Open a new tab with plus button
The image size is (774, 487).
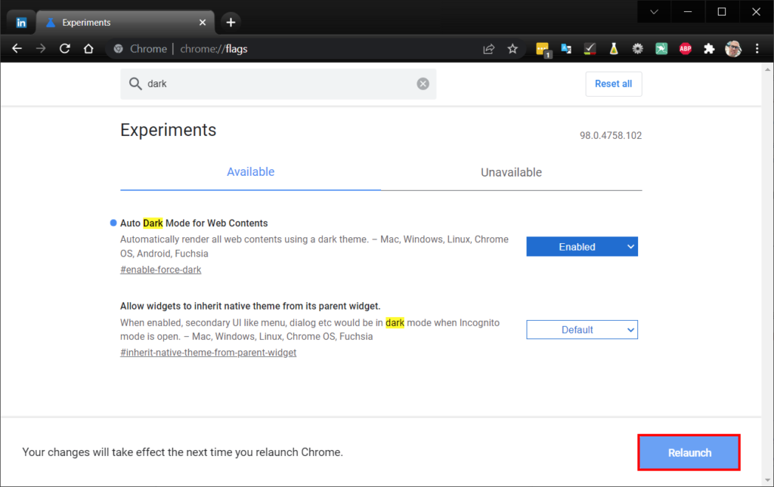pos(231,22)
